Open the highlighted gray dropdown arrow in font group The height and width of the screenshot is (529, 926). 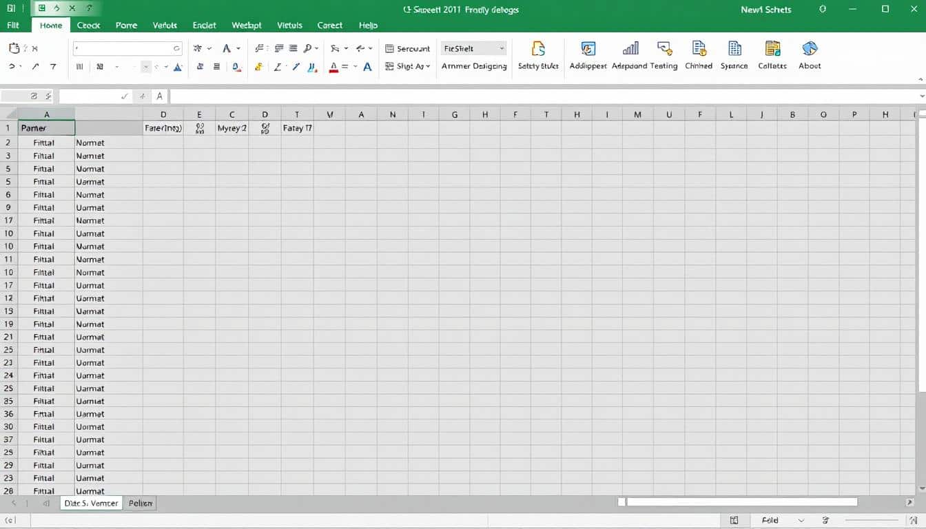pos(146,67)
